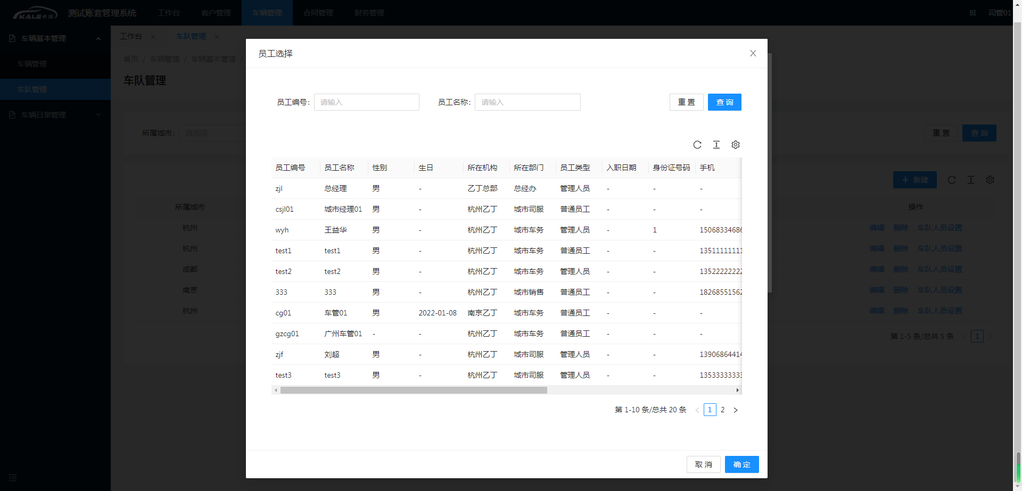The width and height of the screenshot is (1022, 491).
Task: Select employee row gzcg01
Action: pyautogui.click(x=506, y=334)
